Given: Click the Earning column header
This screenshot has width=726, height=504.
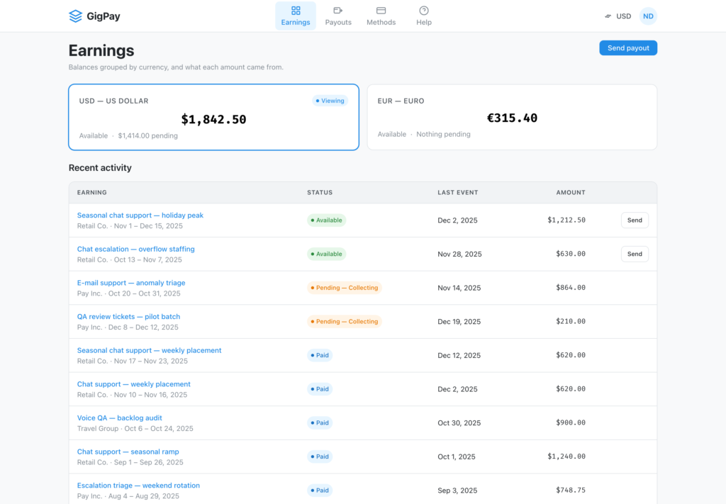Looking at the screenshot, I should 91,193.
